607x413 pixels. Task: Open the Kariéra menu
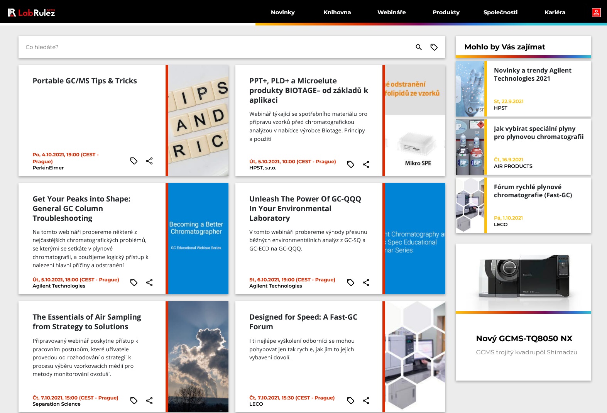pyautogui.click(x=555, y=12)
